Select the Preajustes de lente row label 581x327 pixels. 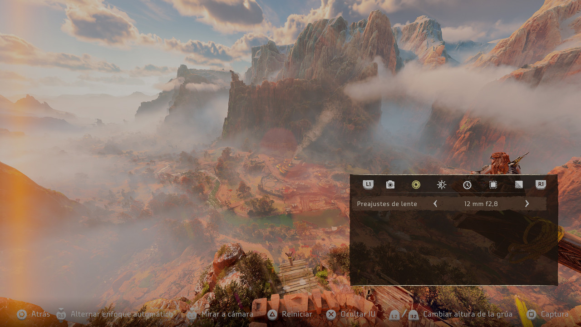[387, 204]
